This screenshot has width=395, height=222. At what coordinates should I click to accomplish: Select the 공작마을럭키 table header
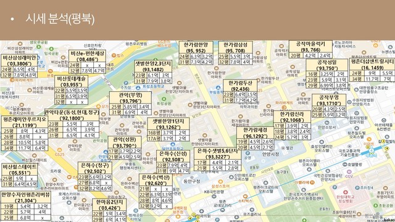point(310,47)
